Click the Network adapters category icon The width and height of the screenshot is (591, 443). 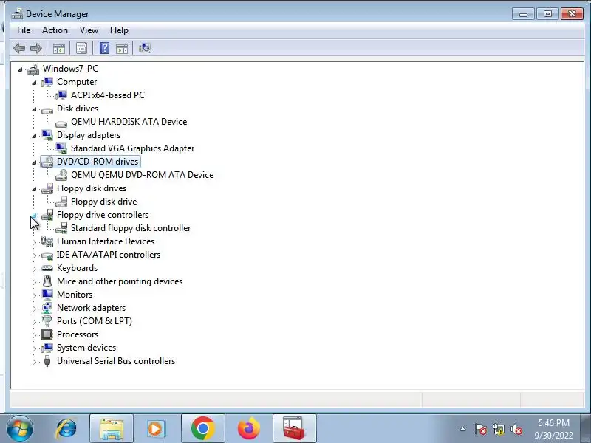pyautogui.click(x=47, y=308)
